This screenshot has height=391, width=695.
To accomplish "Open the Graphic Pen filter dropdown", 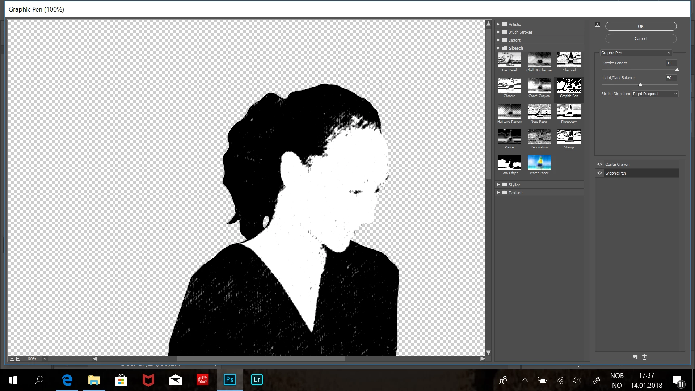I will (x=636, y=53).
